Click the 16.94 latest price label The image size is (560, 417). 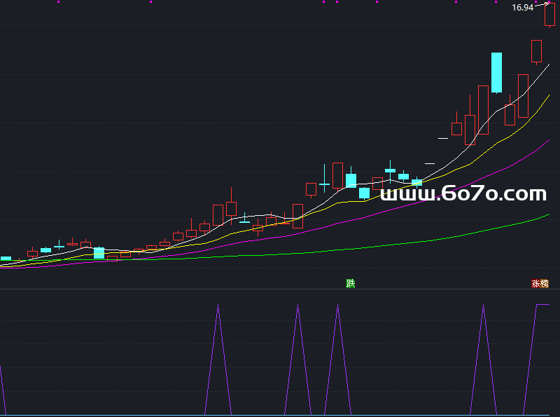pyautogui.click(x=522, y=8)
